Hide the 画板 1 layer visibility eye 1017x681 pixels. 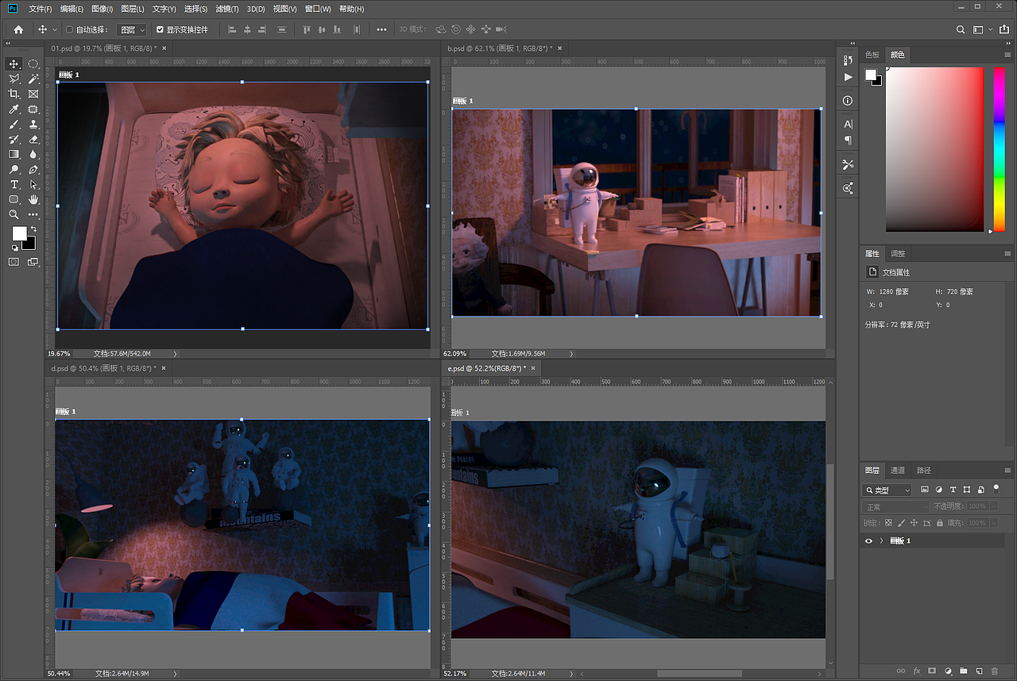(x=868, y=541)
